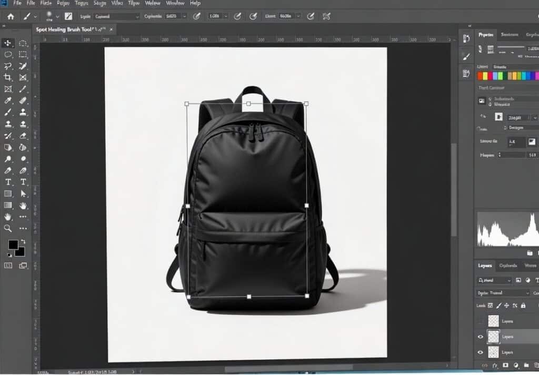Show the topmost hidden layer
Viewport: 539px width, 375px height.
point(481,320)
